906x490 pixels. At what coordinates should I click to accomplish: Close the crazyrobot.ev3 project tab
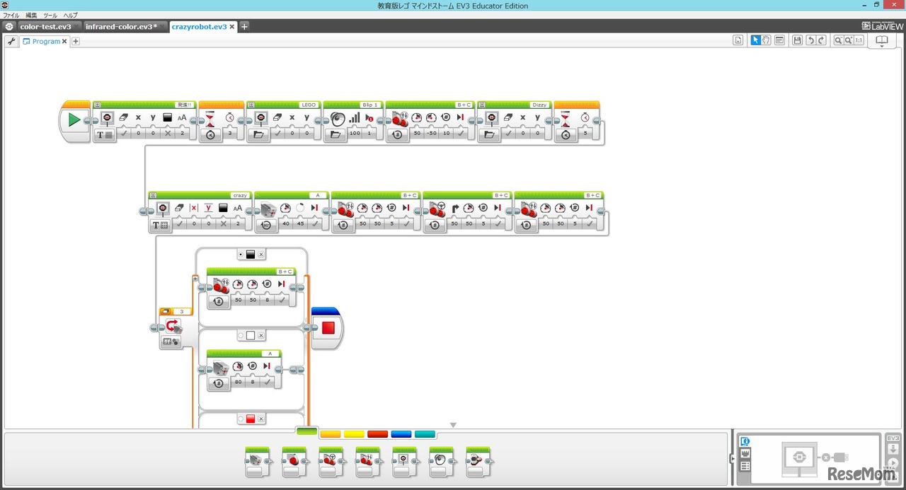(233, 26)
